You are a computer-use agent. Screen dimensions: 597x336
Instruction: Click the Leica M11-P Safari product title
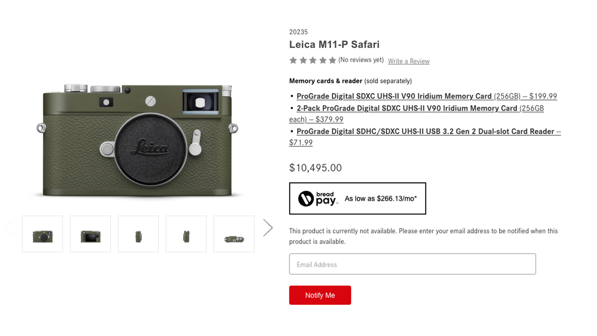point(335,44)
